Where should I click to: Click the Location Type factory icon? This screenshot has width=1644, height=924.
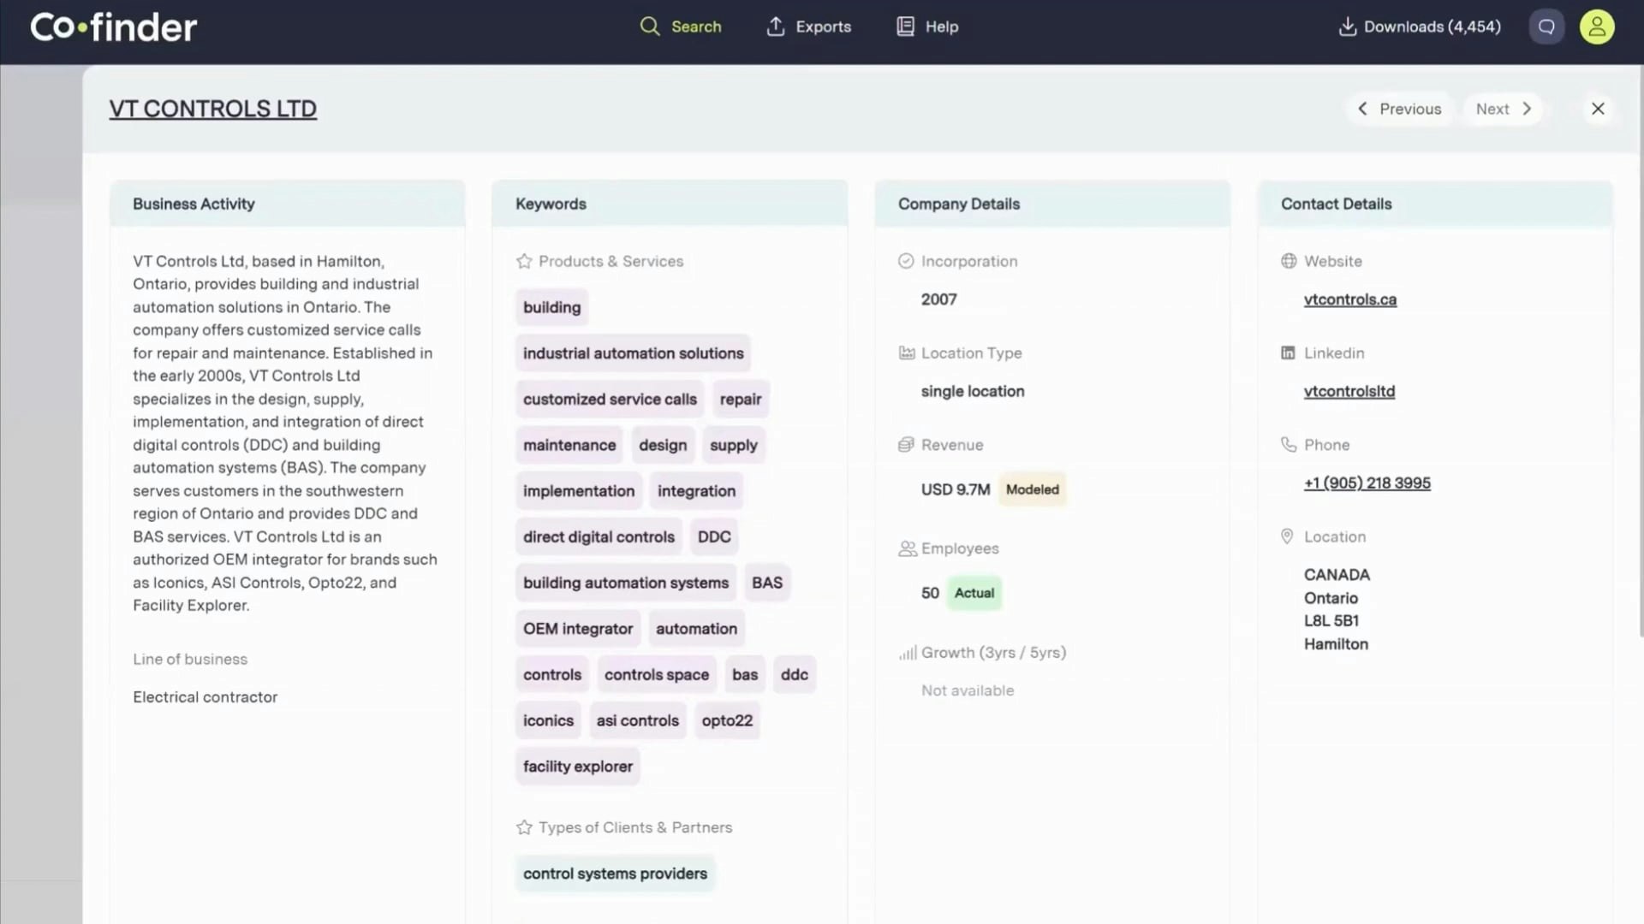click(907, 352)
